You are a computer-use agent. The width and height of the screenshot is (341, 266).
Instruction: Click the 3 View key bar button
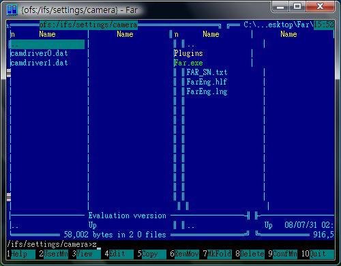click(86, 254)
